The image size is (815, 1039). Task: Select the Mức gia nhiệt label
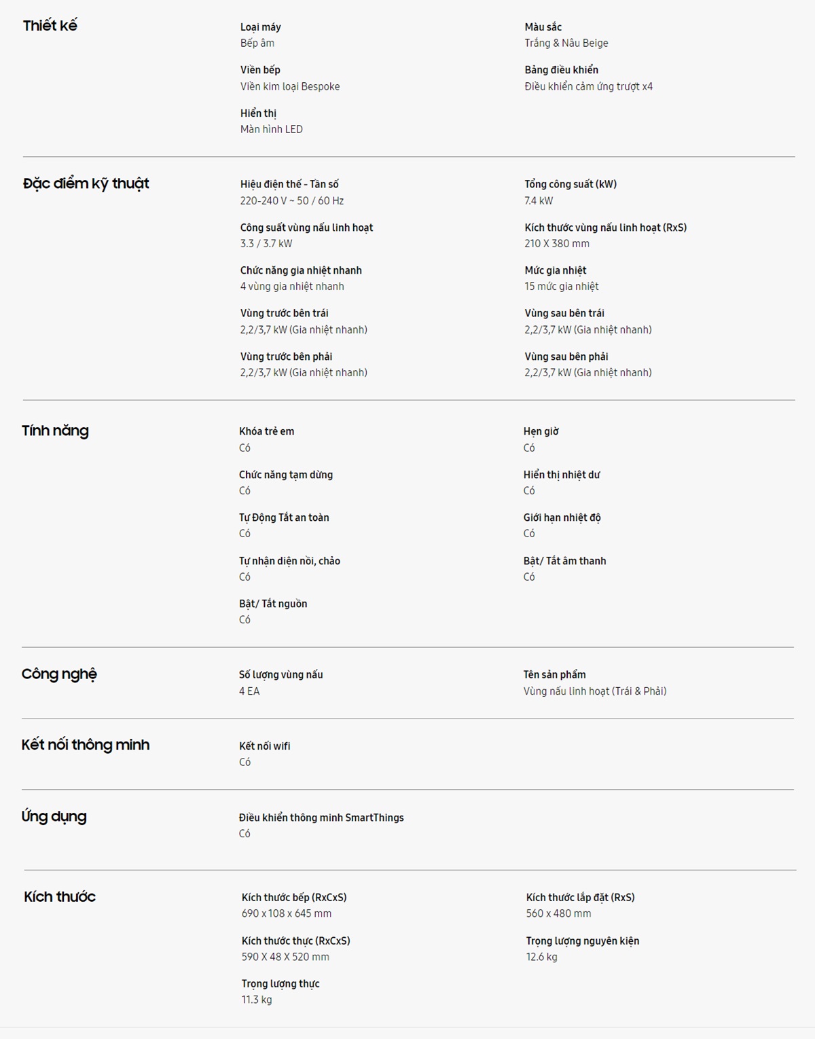click(555, 270)
